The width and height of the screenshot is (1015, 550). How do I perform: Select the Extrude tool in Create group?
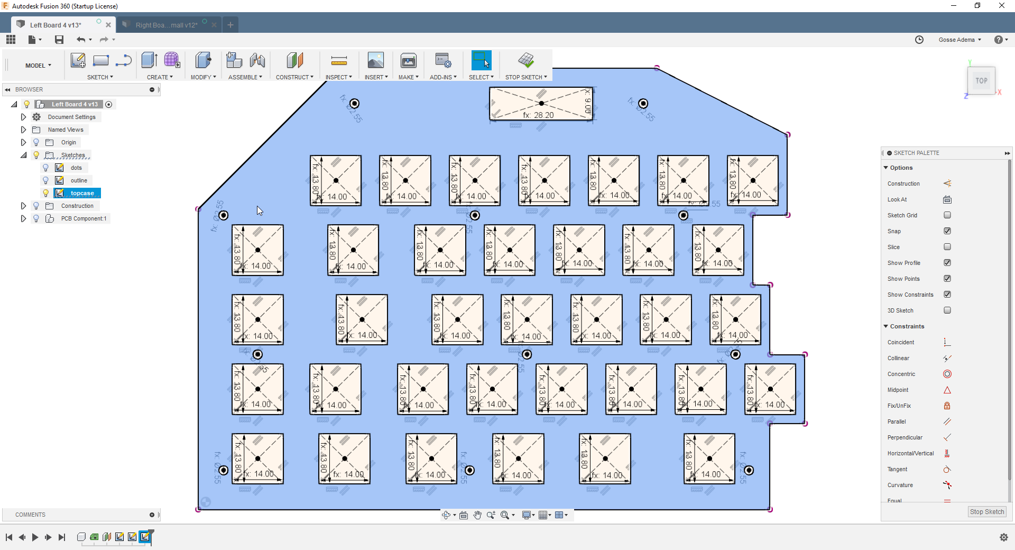pyautogui.click(x=150, y=60)
